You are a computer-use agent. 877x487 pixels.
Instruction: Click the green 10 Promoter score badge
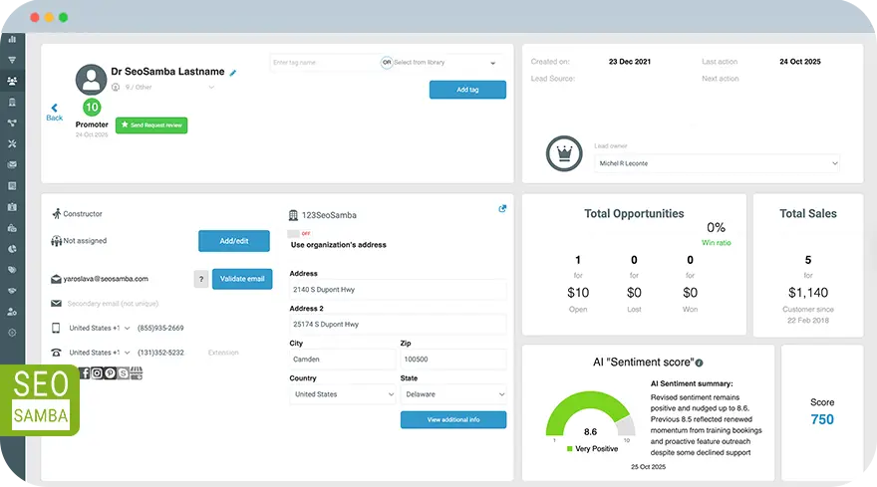coord(92,107)
